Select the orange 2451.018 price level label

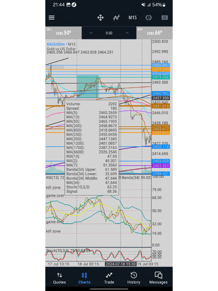(161, 106)
